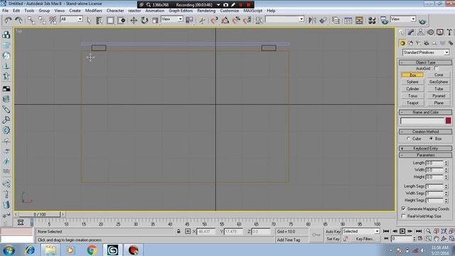Click the Sphere primitive button

[412, 82]
